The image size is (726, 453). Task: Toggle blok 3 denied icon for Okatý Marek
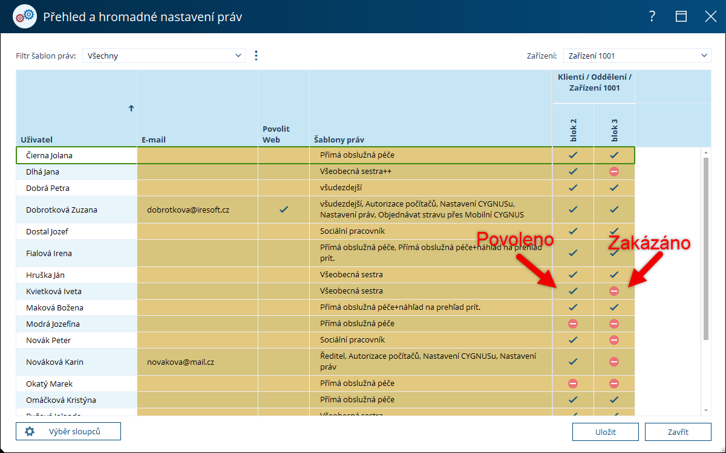pos(614,384)
